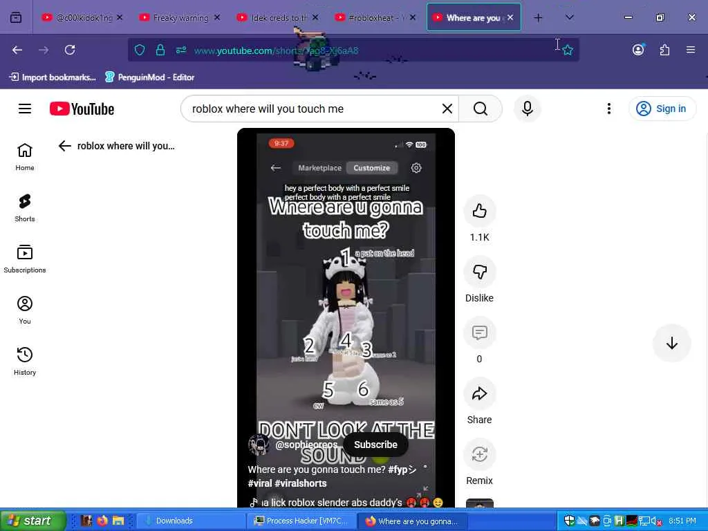Open History in the sidebar
708x531 pixels.
point(25,361)
